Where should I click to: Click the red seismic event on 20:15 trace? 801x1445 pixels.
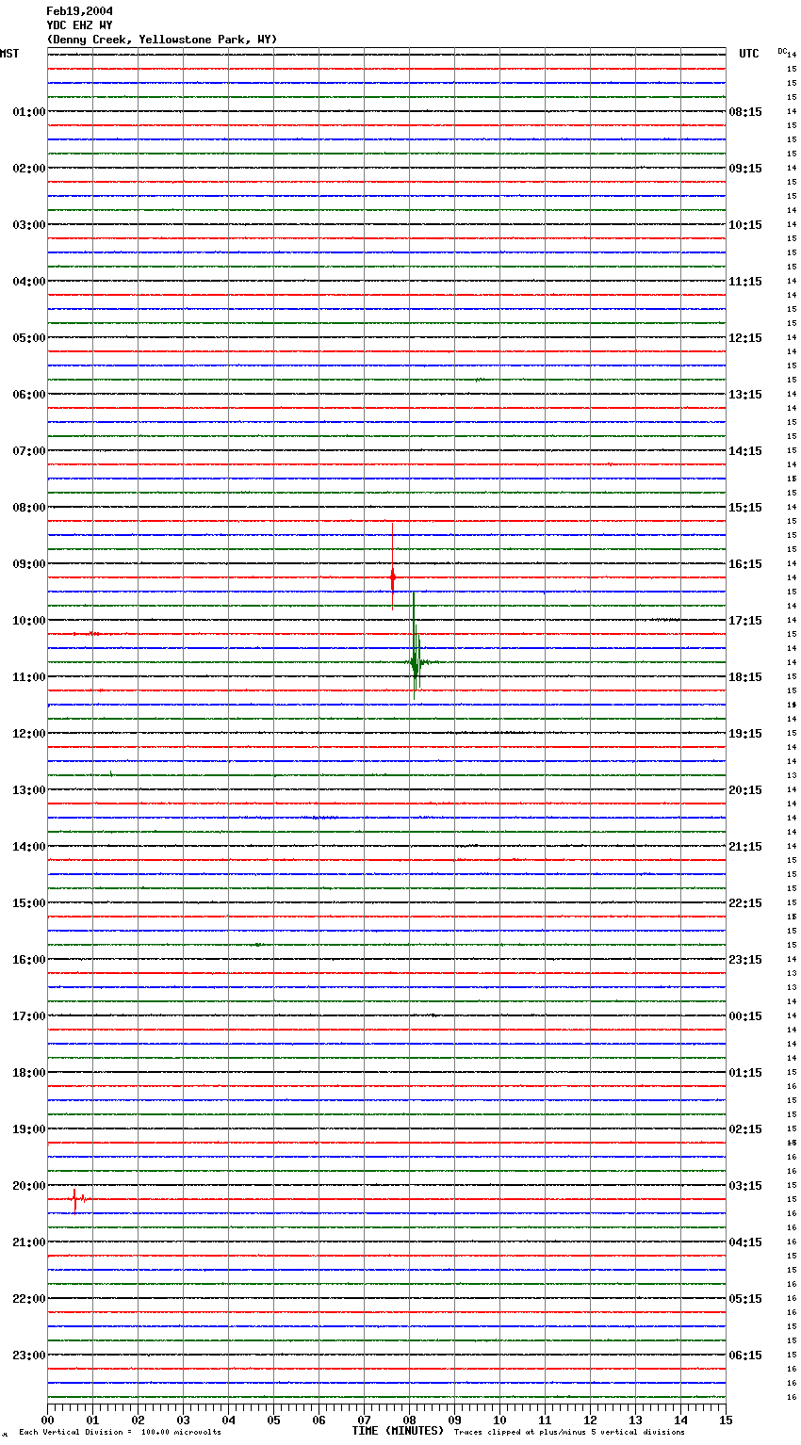tap(79, 1199)
